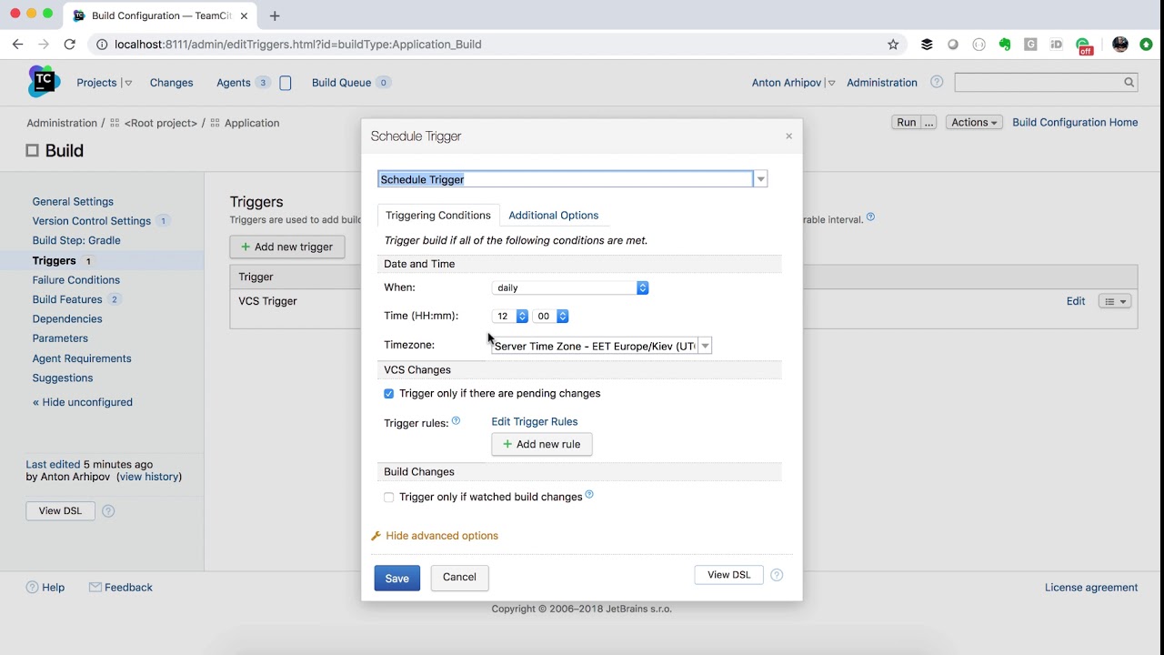Click the help icon beside Trigger rules
The width and height of the screenshot is (1164, 655).
click(x=457, y=420)
